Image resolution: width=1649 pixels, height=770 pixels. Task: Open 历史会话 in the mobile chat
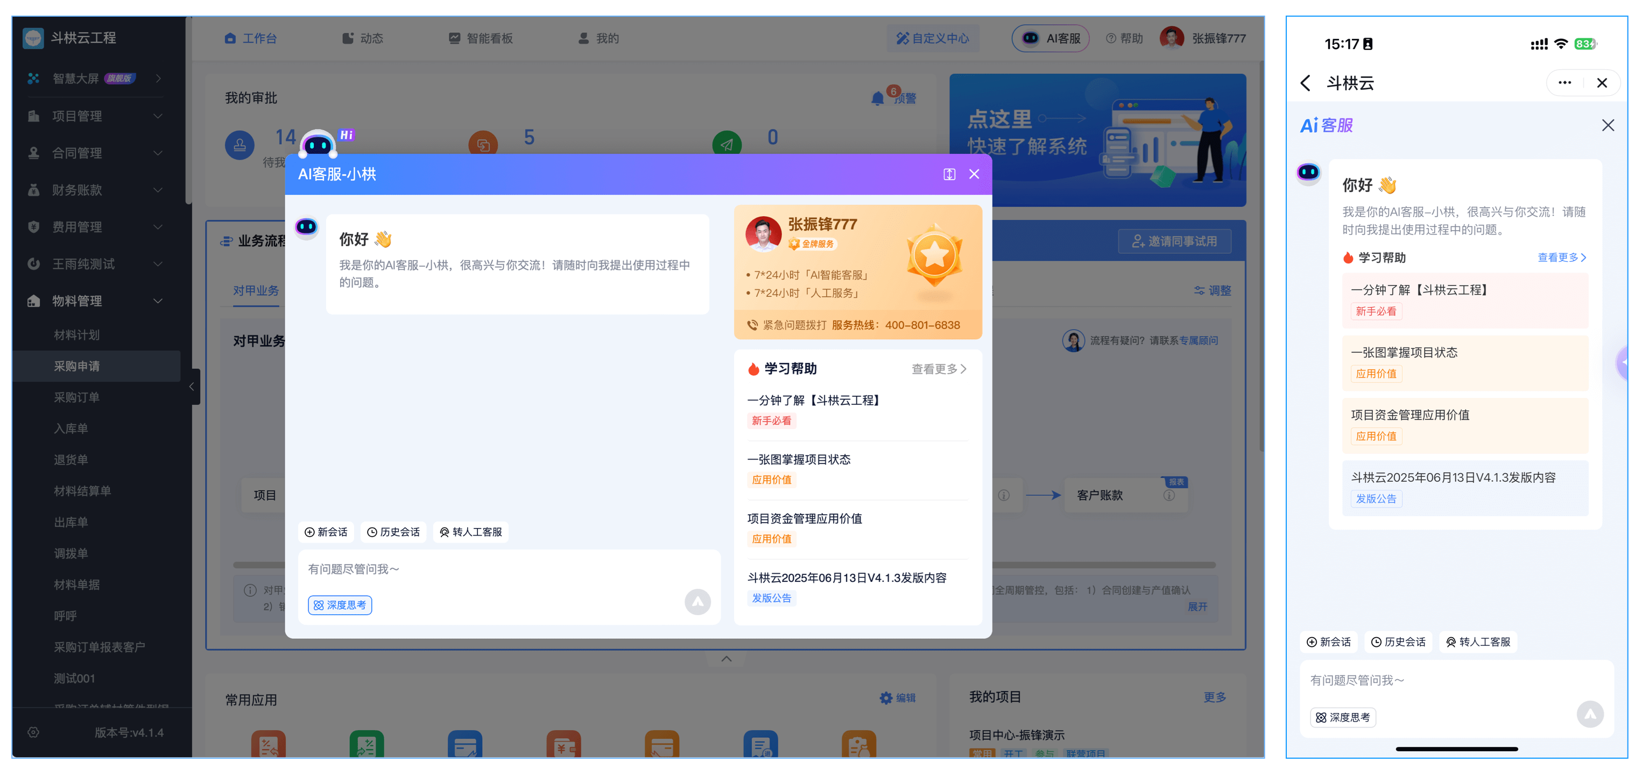pyautogui.click(x=1399, y=643)
